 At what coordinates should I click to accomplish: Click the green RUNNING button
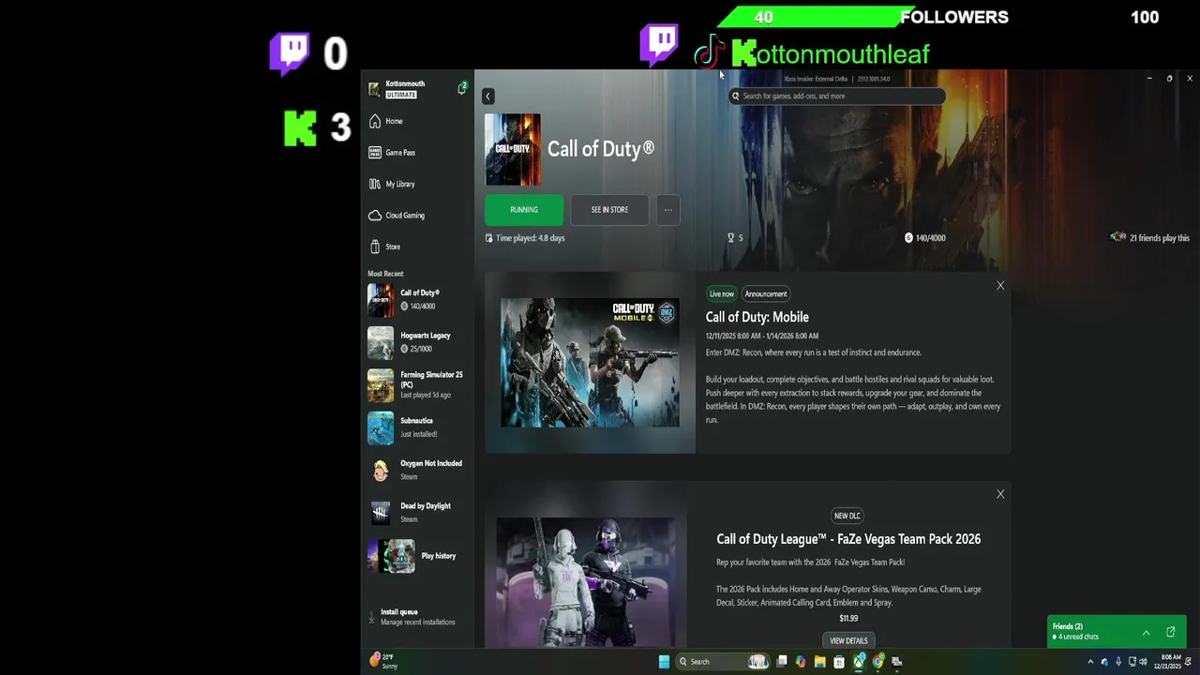pyautogui.click(x=524, y=210)
